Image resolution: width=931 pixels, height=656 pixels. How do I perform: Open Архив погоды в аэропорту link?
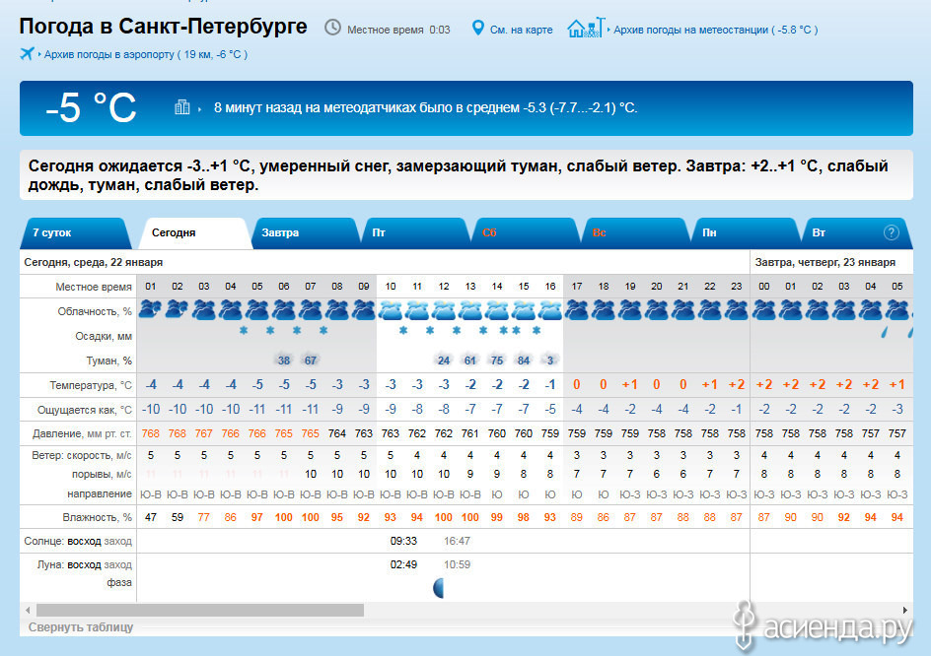click(x=146, y=54)
